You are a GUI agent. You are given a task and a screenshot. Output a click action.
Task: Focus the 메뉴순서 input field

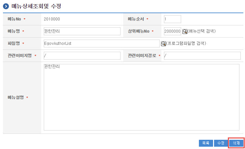pos(172,19)
